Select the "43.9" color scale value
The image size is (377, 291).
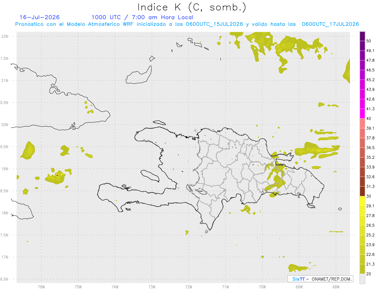coord(370,89)
